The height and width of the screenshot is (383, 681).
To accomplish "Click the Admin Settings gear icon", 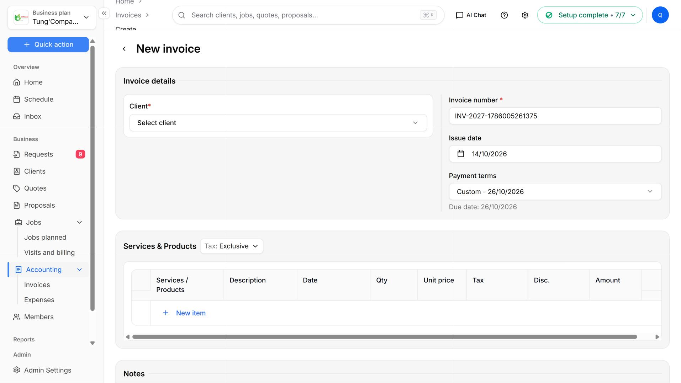I will click(17, 370).
